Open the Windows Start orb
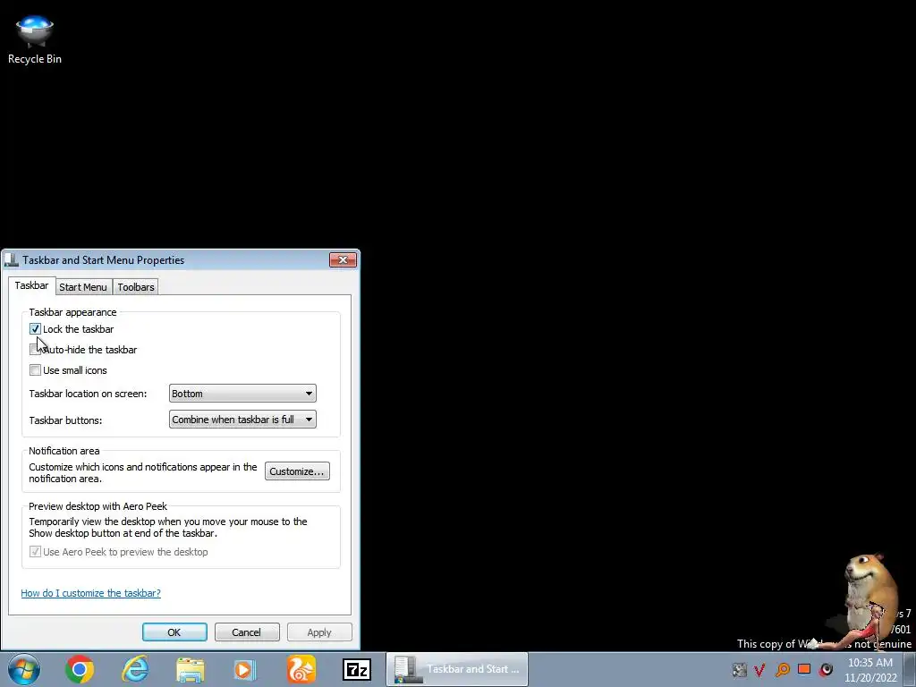916x687 pixels. click(24, 669)
